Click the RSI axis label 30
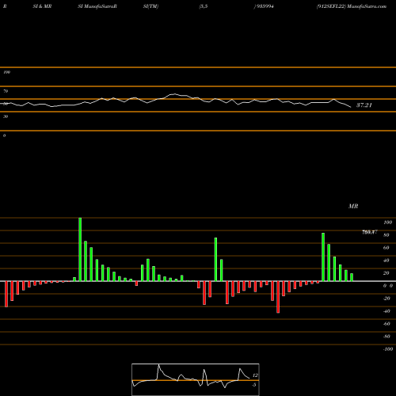396x396 pixels. pos(6,116)
